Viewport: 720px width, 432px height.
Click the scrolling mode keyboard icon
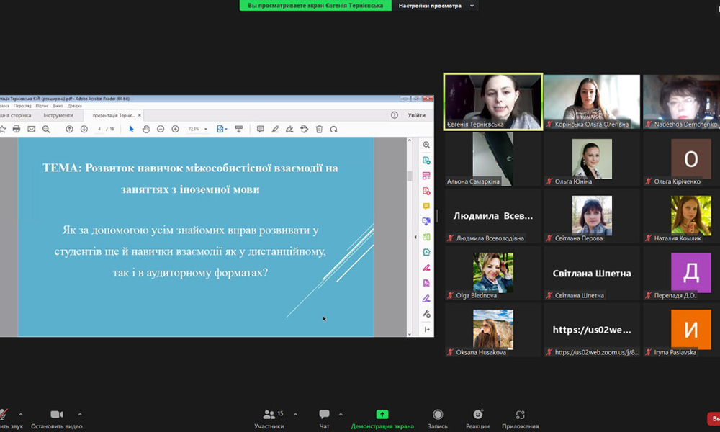(239, 129)
